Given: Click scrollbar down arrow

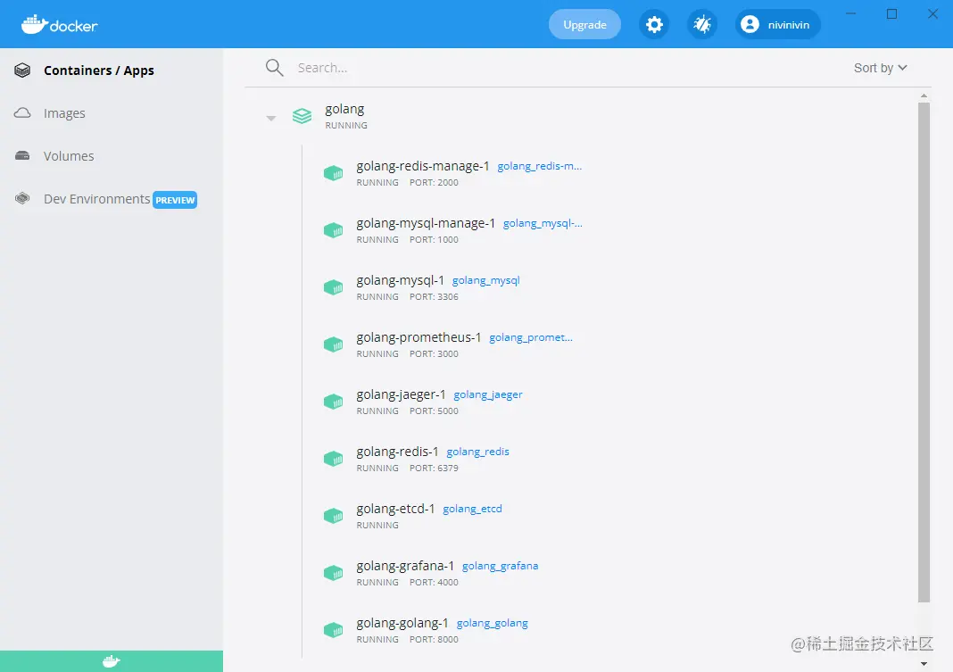Looking at the screenshot, I should (x=924, y=663).
